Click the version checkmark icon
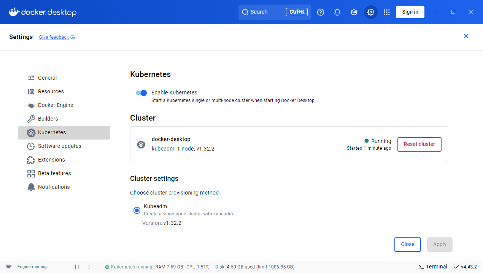Screen dimensions: 483x273 (x=456, y=267)
